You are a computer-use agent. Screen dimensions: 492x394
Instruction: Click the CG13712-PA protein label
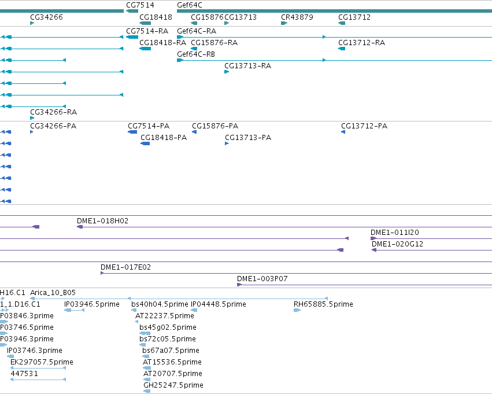pyautogui.click(x=364, y=126)
